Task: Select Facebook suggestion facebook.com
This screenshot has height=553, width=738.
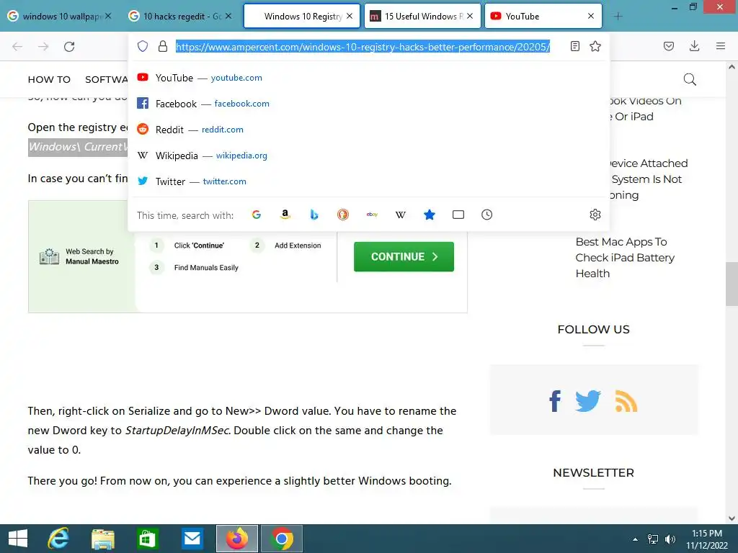Action: coord(368,104)
